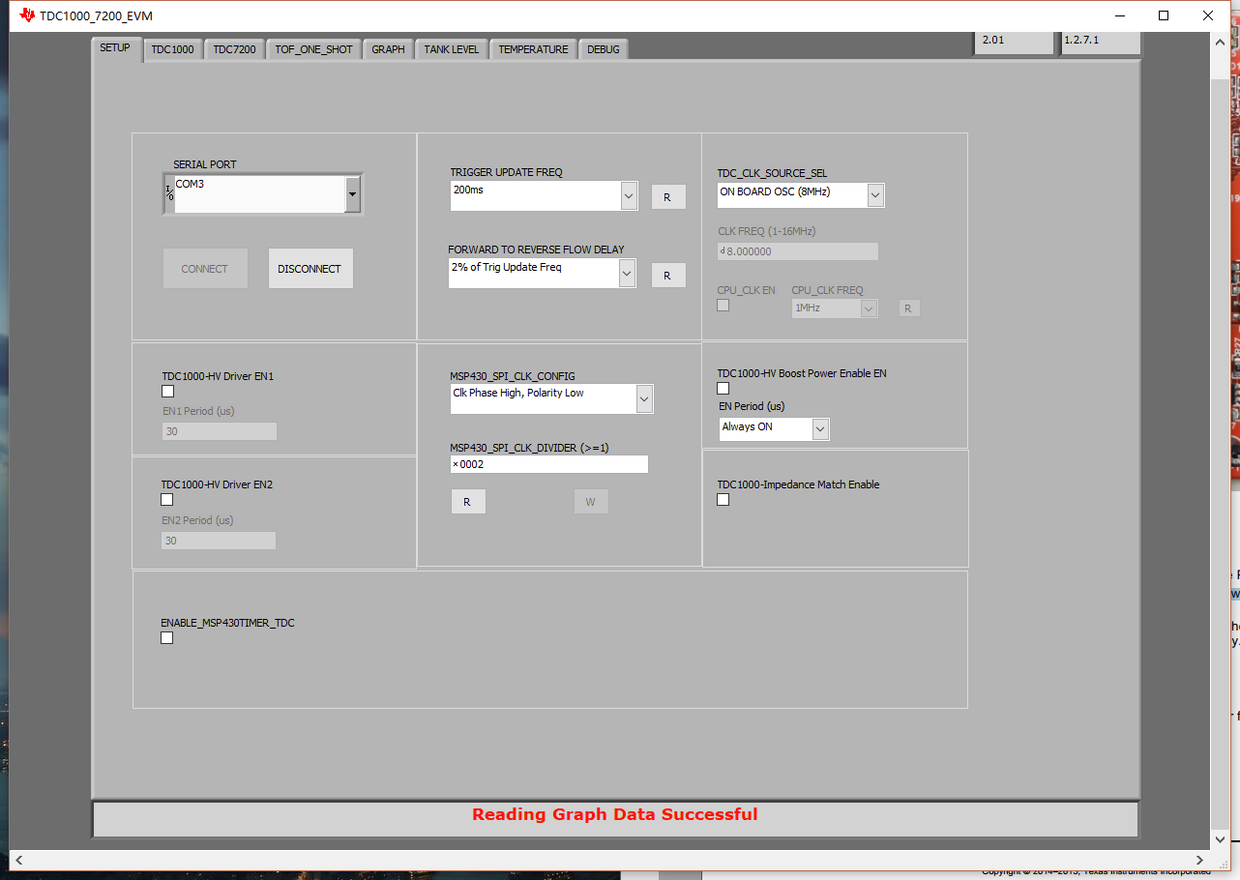Viewport: 1240px width, 880px height.
Task: Enable TDC1000-HV Boost Power Enable EN checkbox
Action: click(723, 389)
